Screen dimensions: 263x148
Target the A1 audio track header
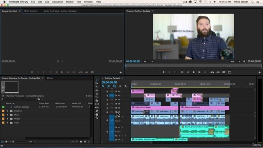(111, 120)
